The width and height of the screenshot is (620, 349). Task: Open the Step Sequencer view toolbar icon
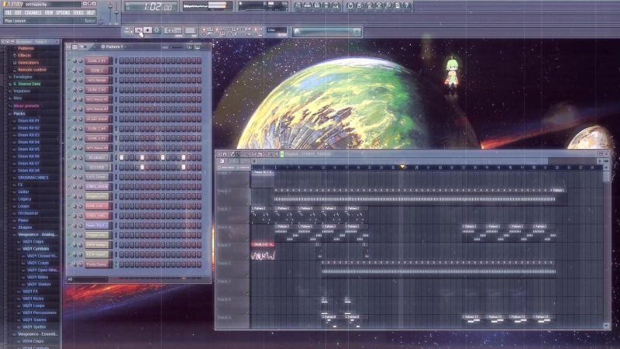click(308, 6)
